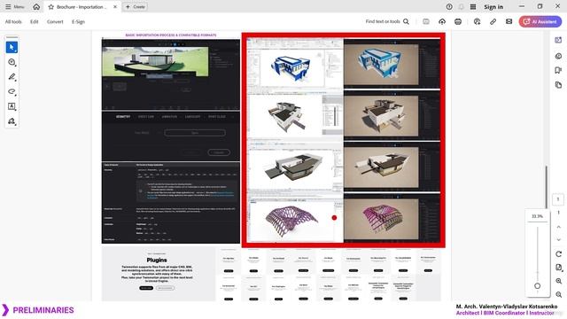The height and width of the screenshot is (319, 567).
Task: Click the Create new button
Action: tap(135, 7)
